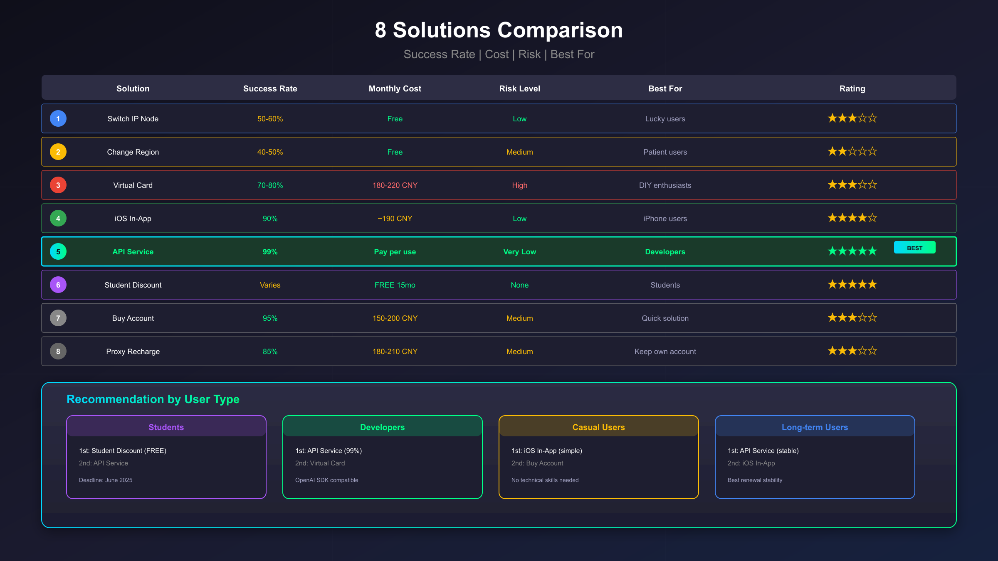998x561 pixels.
Task: Click the five-star rating for Student Discount
Action: pyautogui.click(x=852, y=285)
